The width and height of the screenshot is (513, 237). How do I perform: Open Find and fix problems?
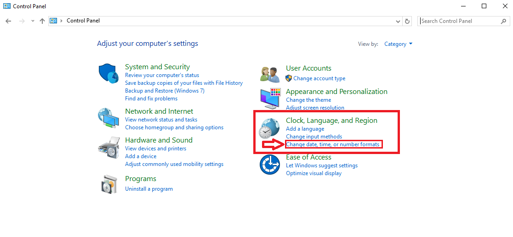click(x=151, y=99)
